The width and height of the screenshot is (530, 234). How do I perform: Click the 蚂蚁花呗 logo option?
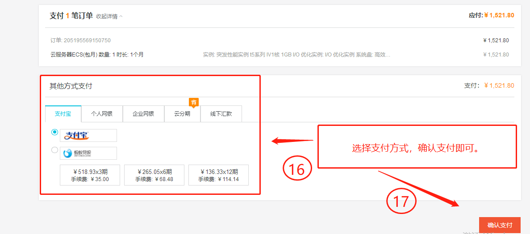(x=88, y=153)
